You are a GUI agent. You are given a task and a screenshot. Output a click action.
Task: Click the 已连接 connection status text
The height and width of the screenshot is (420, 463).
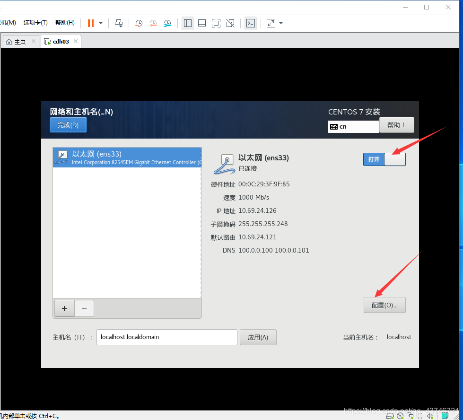pyautogui.click(x=248, y=169)
